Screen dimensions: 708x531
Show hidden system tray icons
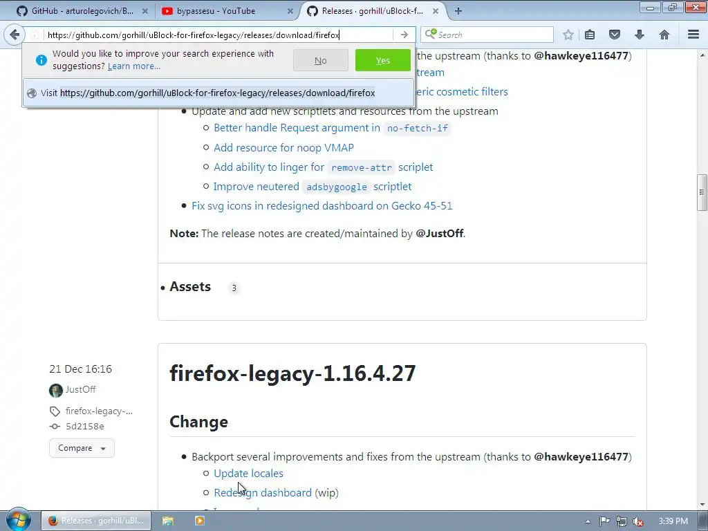click(x=588, y=521)
